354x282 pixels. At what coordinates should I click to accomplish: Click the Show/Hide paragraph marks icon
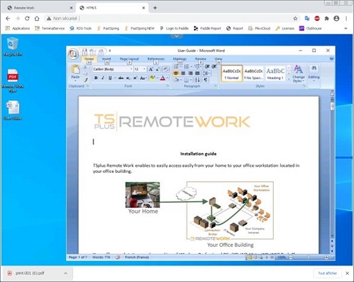click(206, 80)
